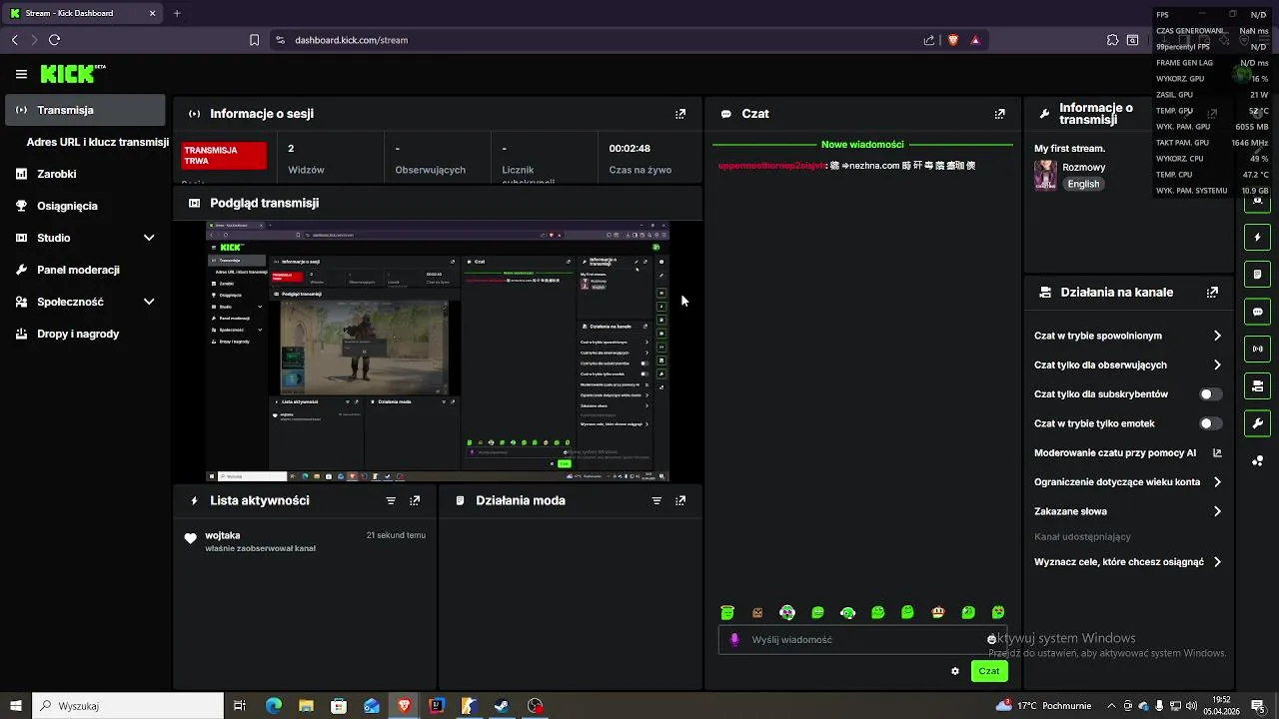This screenshot has height=719, width=1279.
Task: Open Zarobki in the sidebar
Action: [85, 174]
